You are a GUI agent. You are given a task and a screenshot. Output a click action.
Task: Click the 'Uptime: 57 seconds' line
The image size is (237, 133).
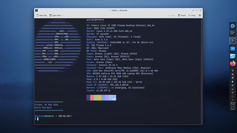(98, 34)
